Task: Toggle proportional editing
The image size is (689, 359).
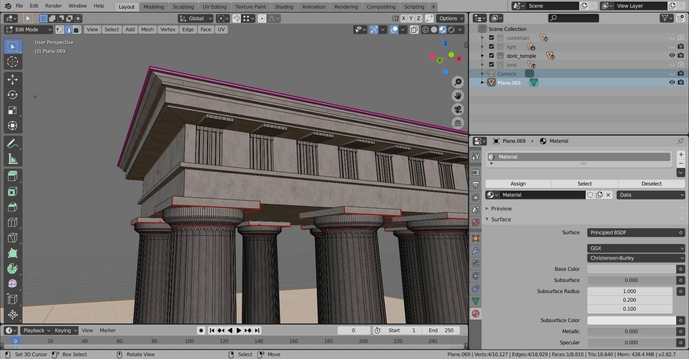Action: point(262,18)
